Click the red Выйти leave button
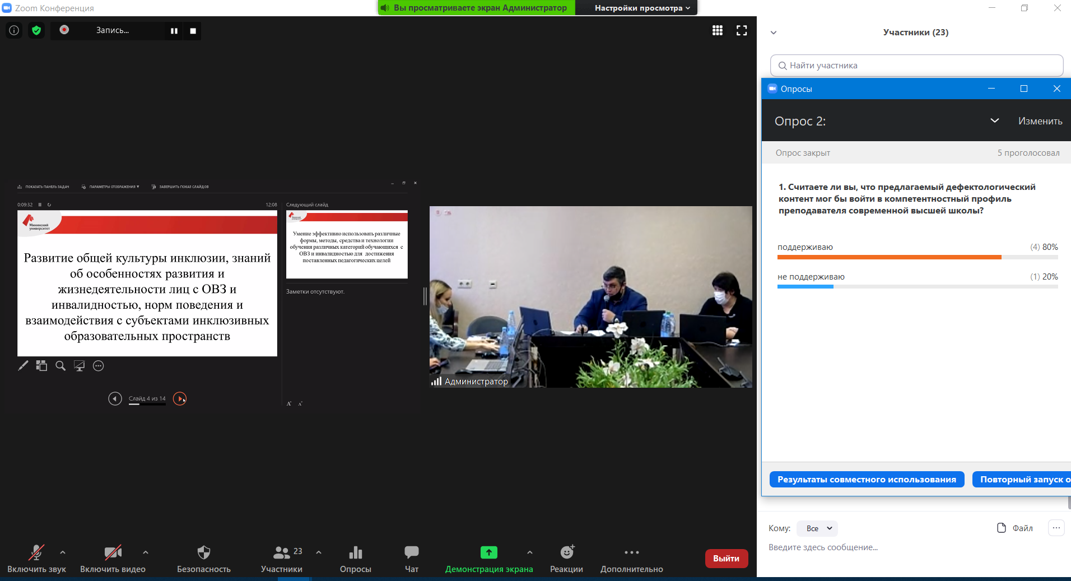The width and height of the screenshot is (1071, 581). (x=726, y=559)
